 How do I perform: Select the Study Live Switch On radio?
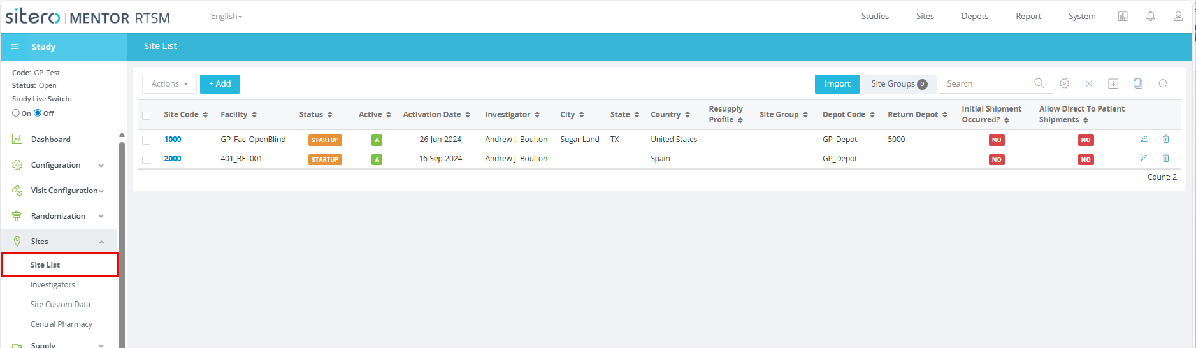[x=16, y=113]
